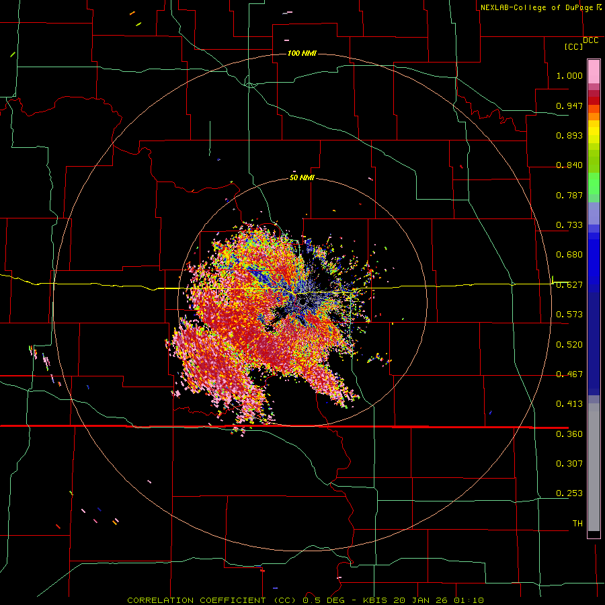Pick the gray bottom color bar segment
This screenshot has width=605, height=605.
click(594, 467)
